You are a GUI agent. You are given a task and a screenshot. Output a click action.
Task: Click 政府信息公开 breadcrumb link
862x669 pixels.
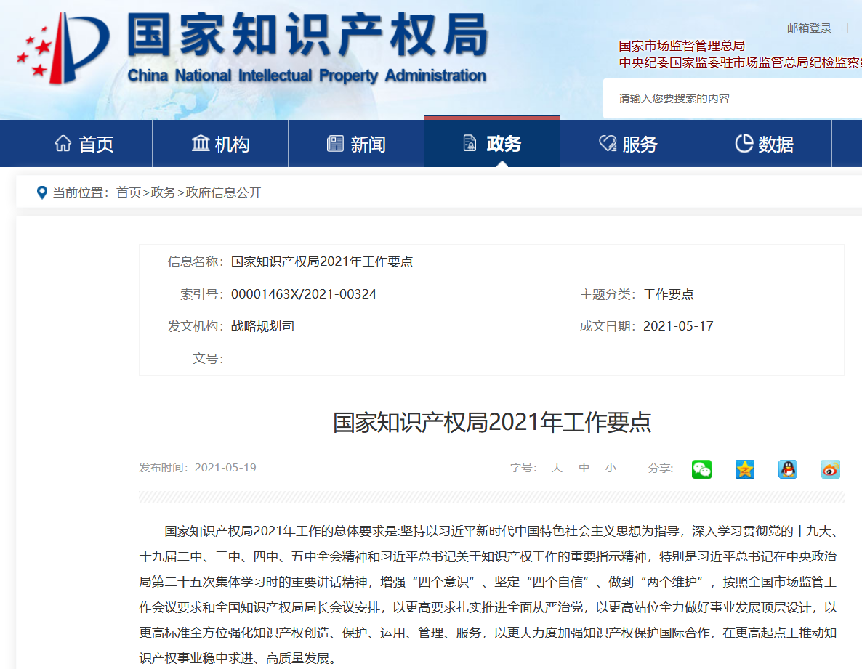(x=224, y=192)
